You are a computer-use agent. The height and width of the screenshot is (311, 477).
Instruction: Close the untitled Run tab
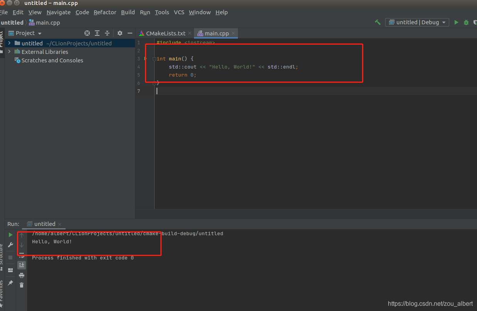pyautogui.click(x=60, y=224)
